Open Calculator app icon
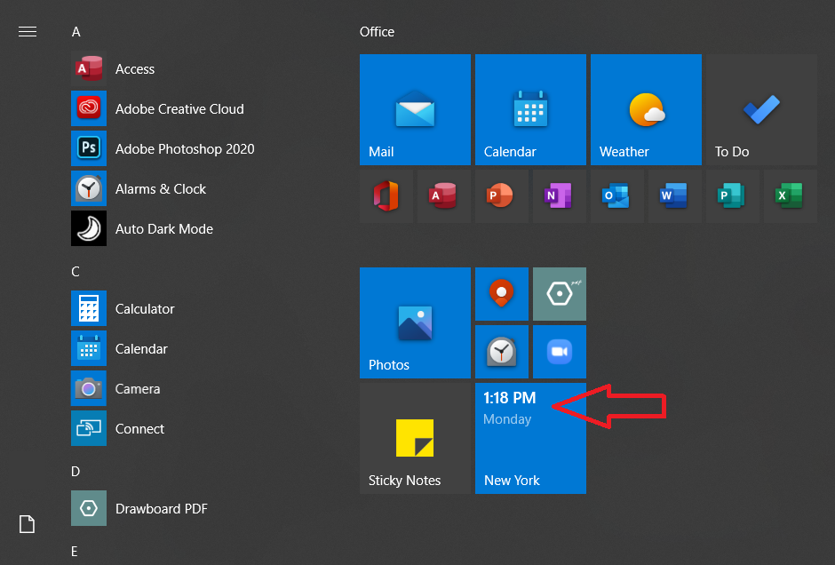This screenshot has width=835, height=565. click(x=89, y=308)
